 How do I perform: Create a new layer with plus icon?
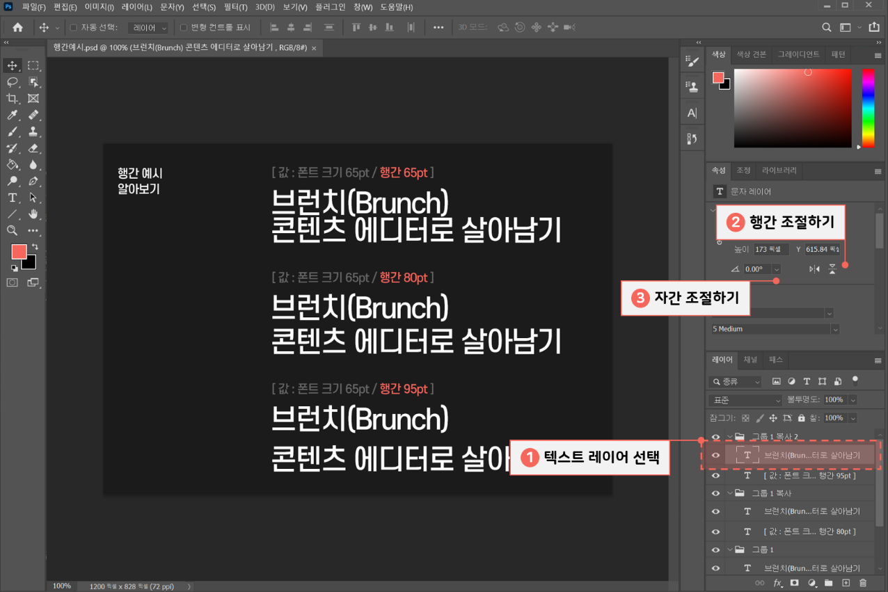pyautogui.click(x=846, y=583)
